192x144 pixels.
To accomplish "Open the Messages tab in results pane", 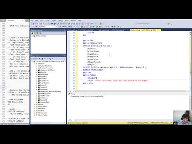I will click(72, 94).
